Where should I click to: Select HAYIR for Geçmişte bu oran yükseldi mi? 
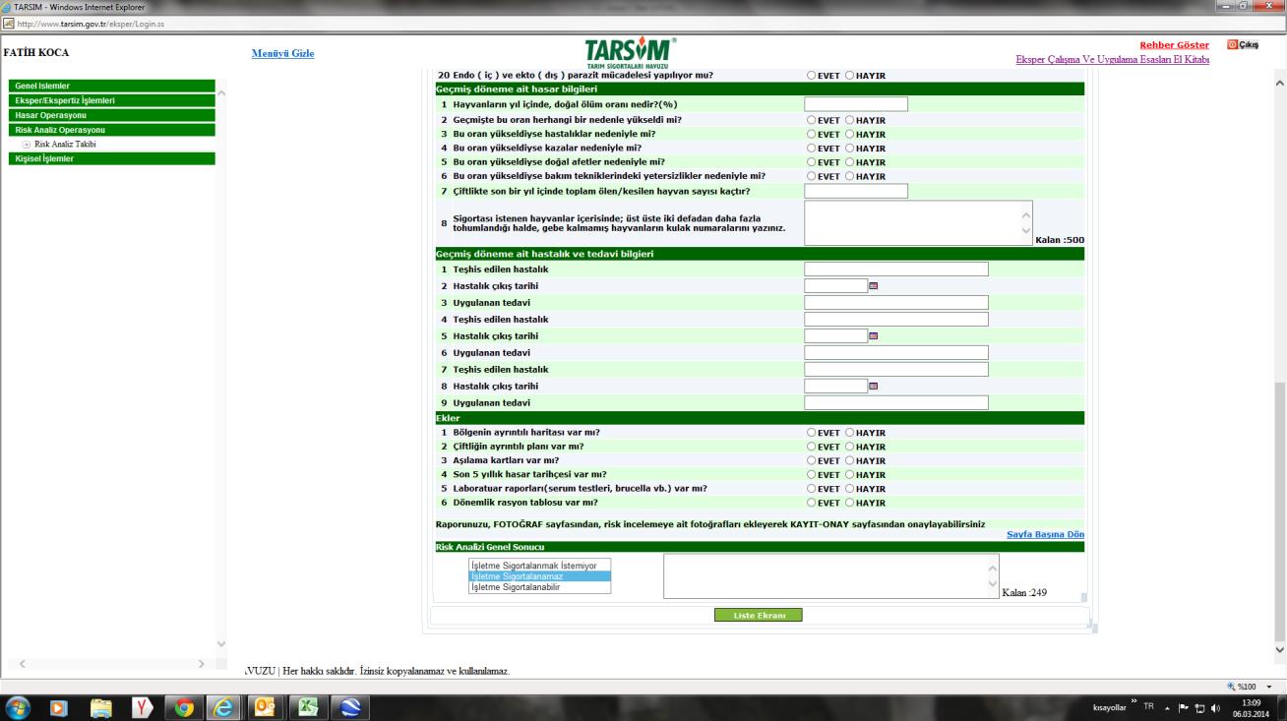(850, 120)
